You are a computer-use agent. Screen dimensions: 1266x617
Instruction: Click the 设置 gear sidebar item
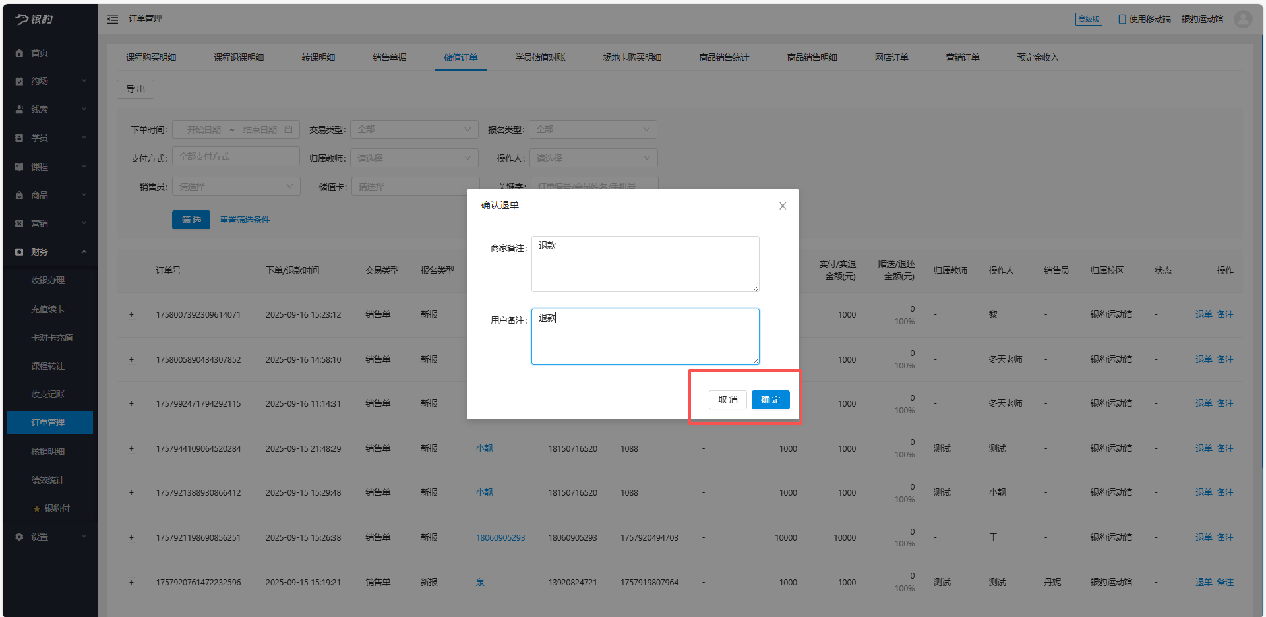point(40,537)
